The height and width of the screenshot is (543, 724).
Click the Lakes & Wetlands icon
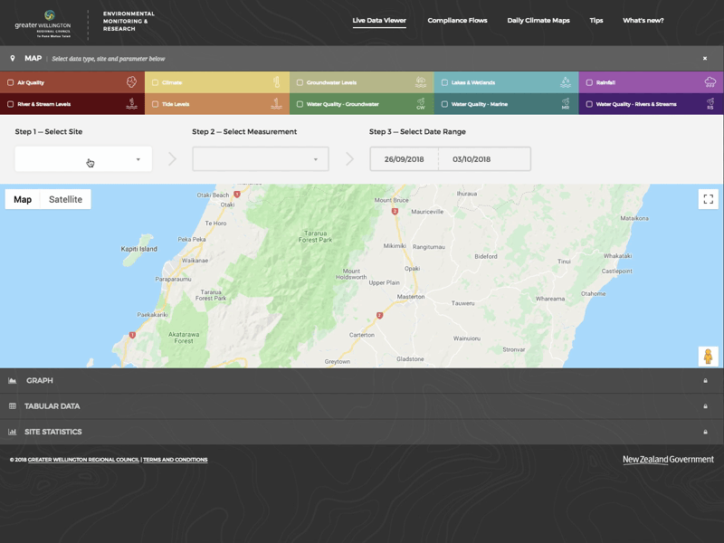click(x=566, y=82)
